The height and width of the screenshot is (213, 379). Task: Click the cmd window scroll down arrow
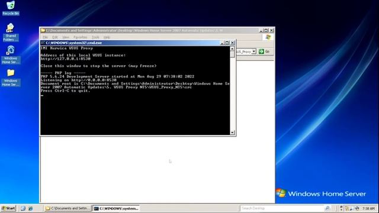(232, 133)
